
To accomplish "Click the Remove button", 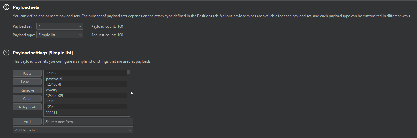I will click(27, 90).
